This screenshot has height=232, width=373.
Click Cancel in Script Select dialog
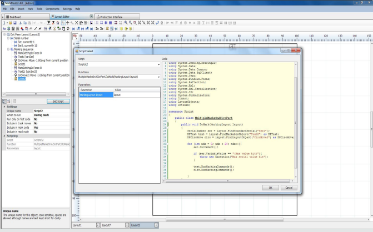(289, 188)
